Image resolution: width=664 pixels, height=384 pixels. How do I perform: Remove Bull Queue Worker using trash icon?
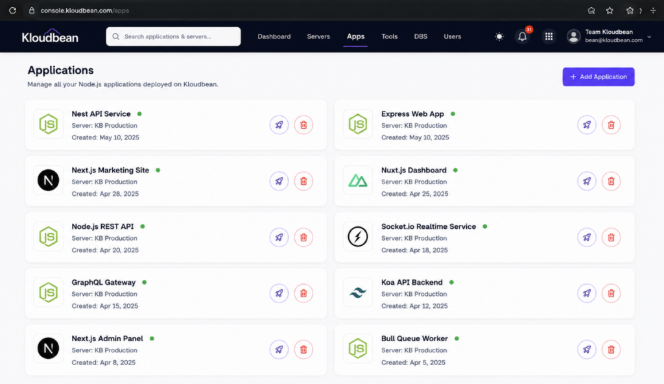click(x=611, y=350)
